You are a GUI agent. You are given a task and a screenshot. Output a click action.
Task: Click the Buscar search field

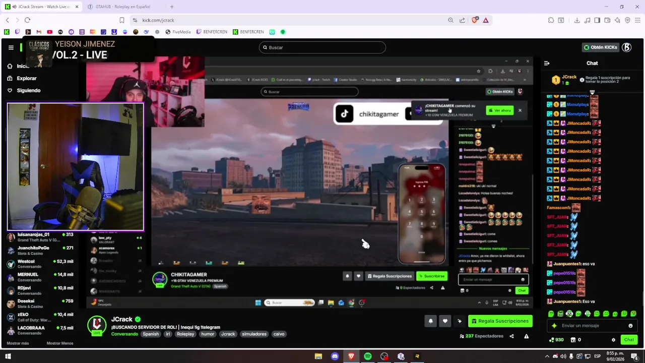[x=322, y=47]
